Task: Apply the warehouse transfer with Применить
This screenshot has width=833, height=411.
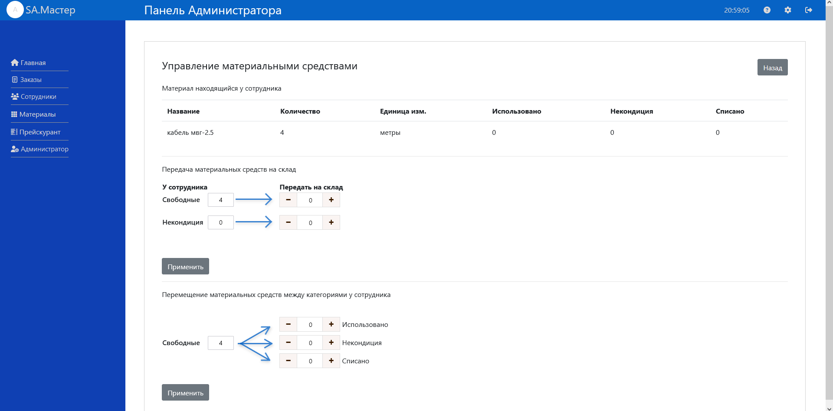Action: coord(185,267)
